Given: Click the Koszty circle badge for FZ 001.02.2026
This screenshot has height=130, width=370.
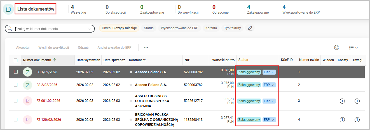Looking at the screenshot, I should coord(342,101).
